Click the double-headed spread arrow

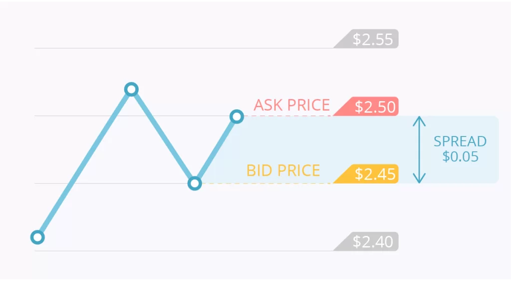(419, 149)
